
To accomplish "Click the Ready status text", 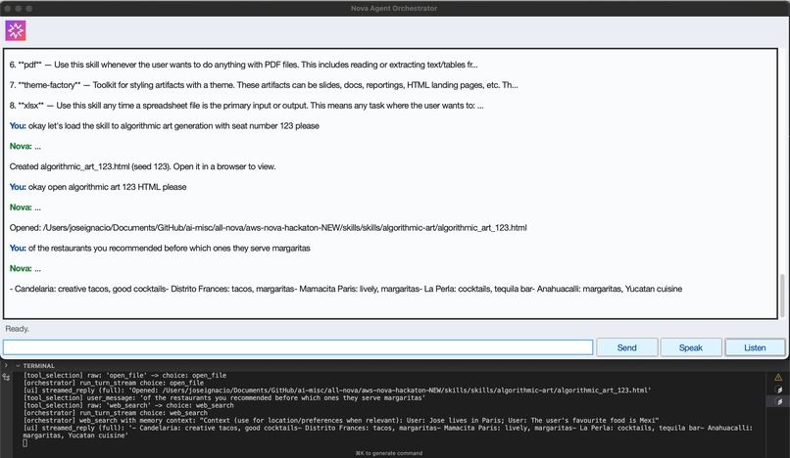I will 17,329.
